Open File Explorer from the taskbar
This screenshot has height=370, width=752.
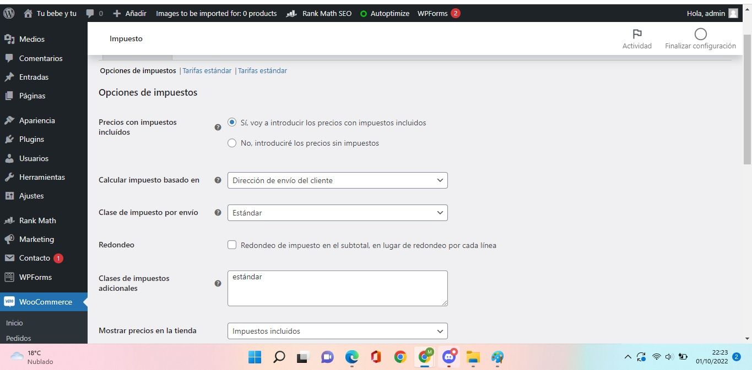point(473,357)
